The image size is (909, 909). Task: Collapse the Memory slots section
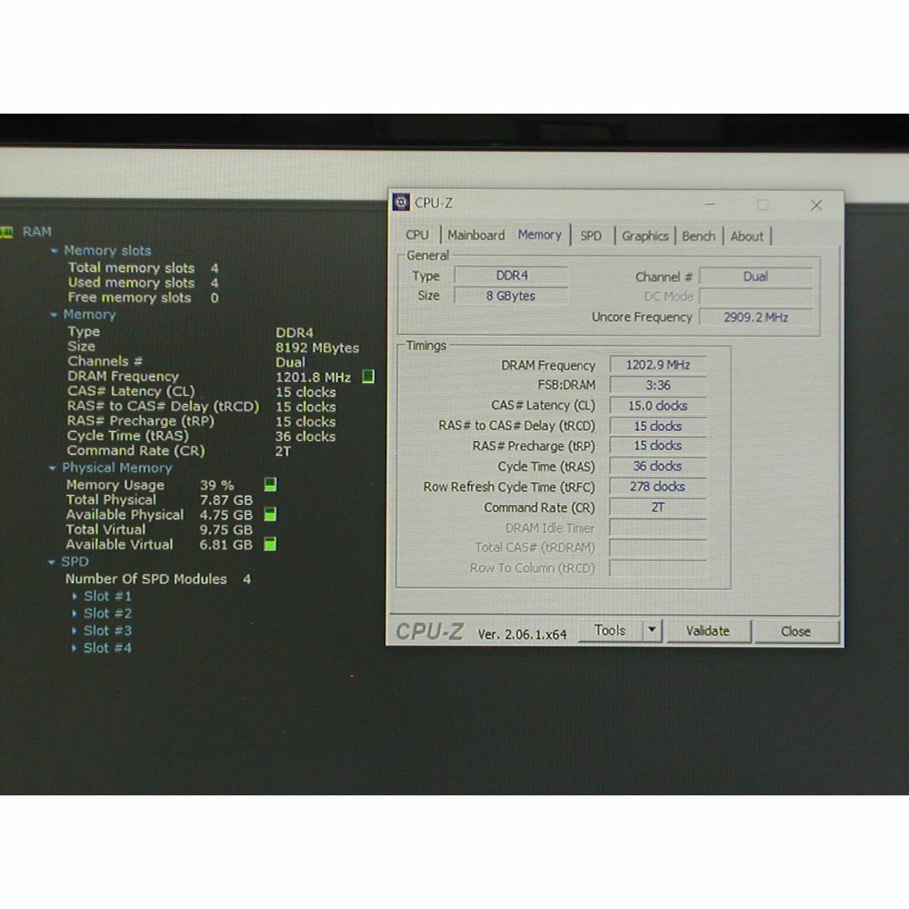click(55, 251)
